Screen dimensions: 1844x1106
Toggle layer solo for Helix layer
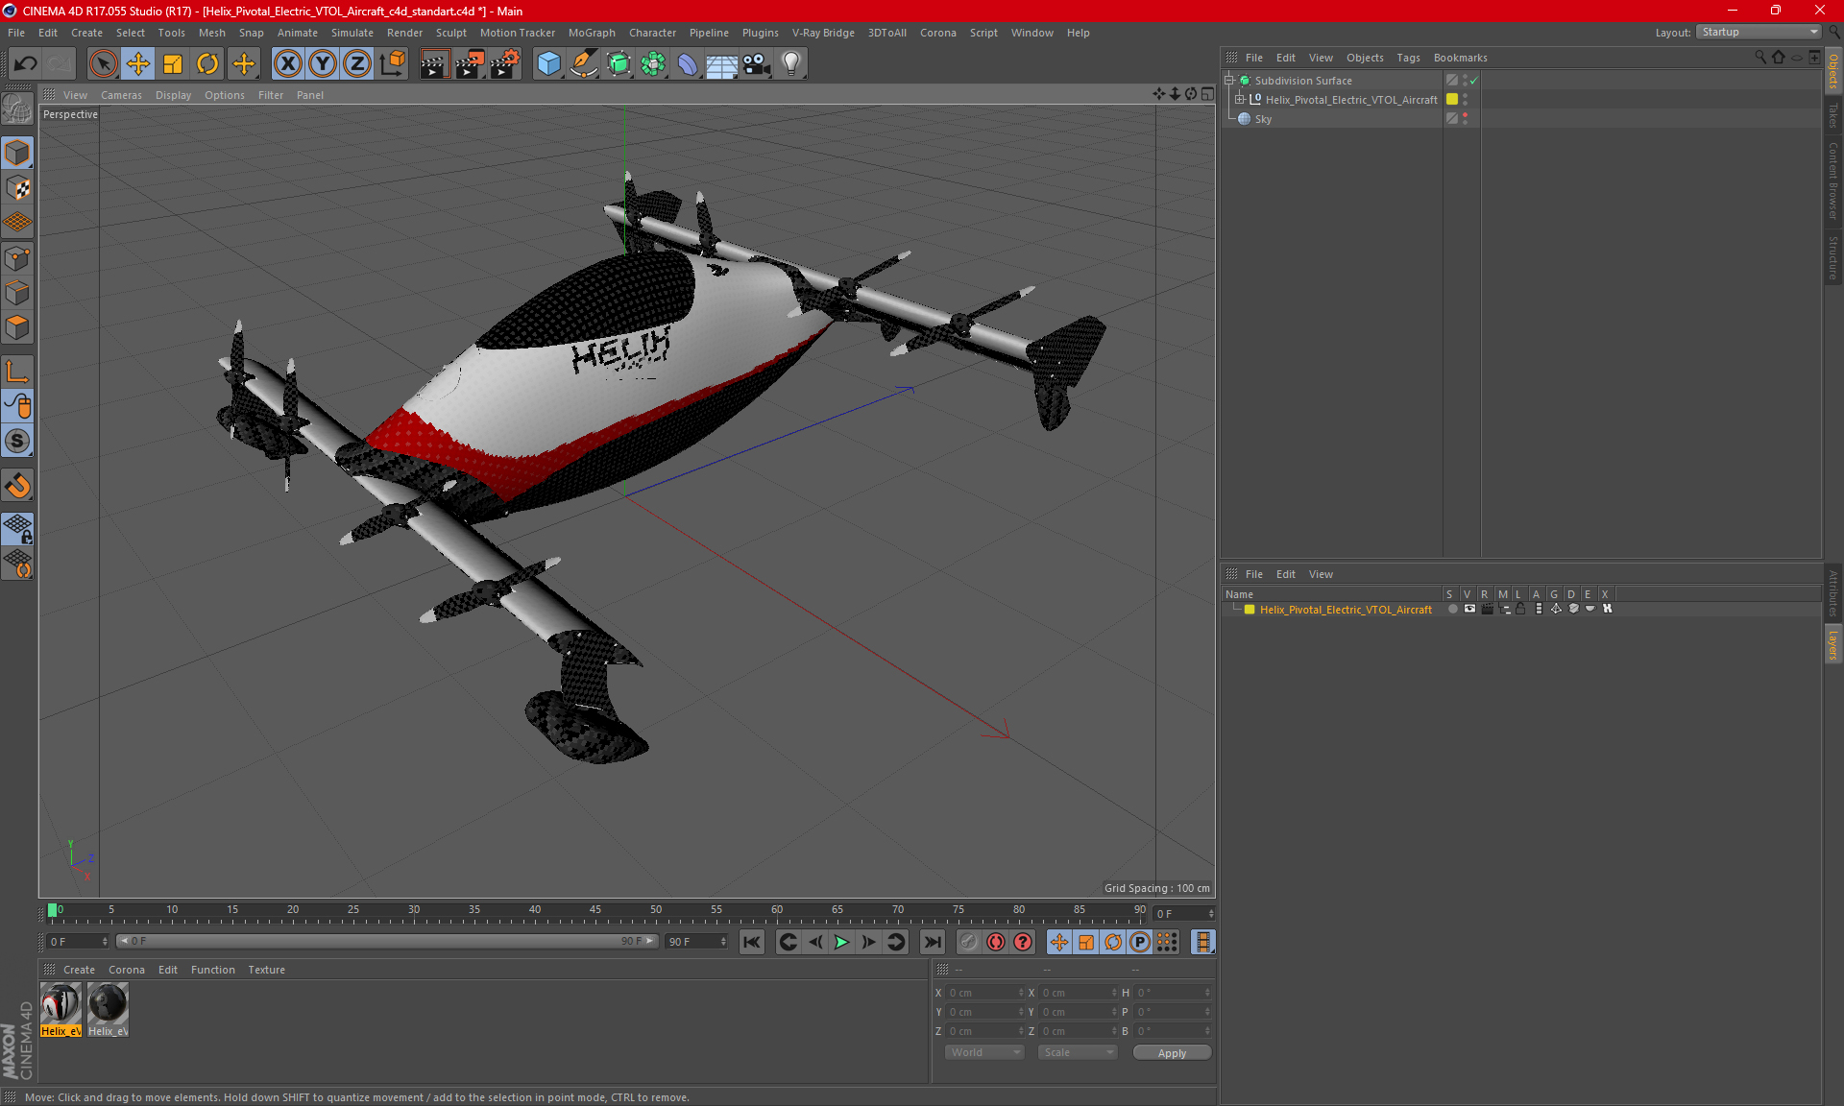(x=1452, y=609)
